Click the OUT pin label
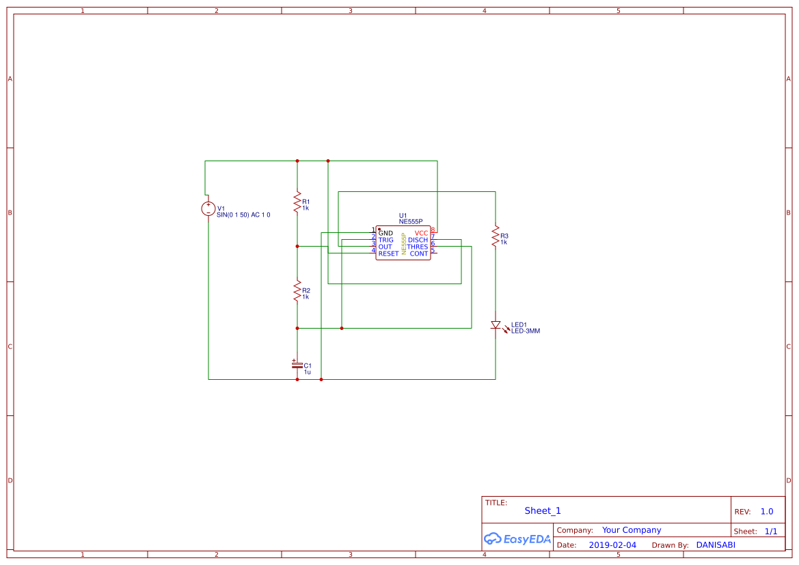Image resolution: width=799 pixels, height=565 pixels. pos(385,247)
